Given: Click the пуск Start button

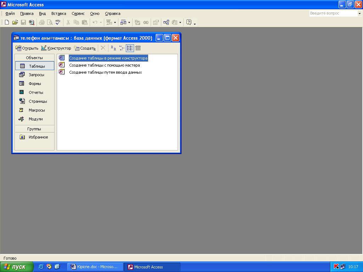Looking at the screenshot, I should point(17,267).
